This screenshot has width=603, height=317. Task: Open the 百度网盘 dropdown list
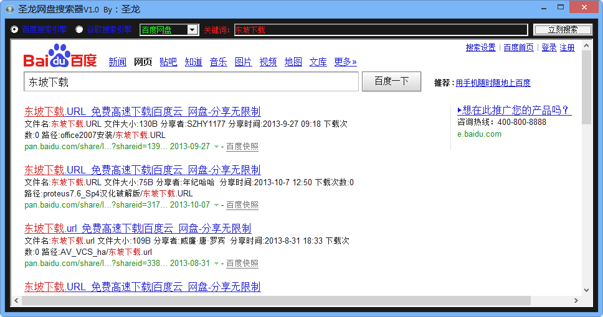192,30
